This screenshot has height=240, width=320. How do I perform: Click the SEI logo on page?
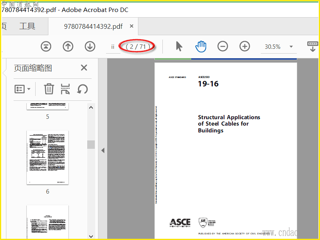coord(207,223)
